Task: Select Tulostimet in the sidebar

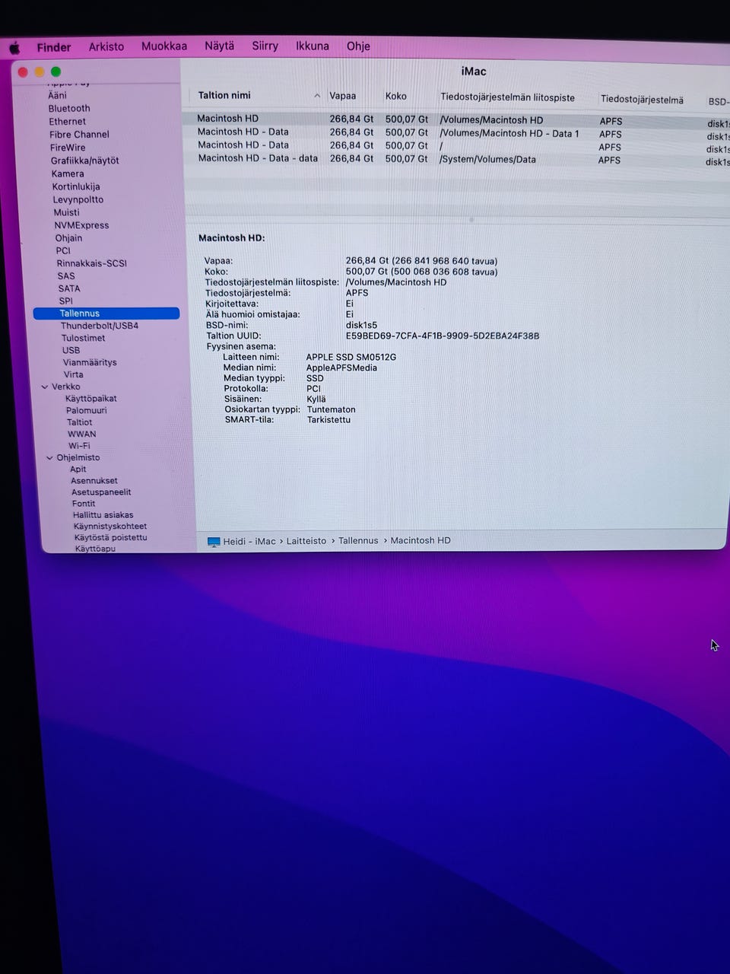Action: click(x=84, y=338)
